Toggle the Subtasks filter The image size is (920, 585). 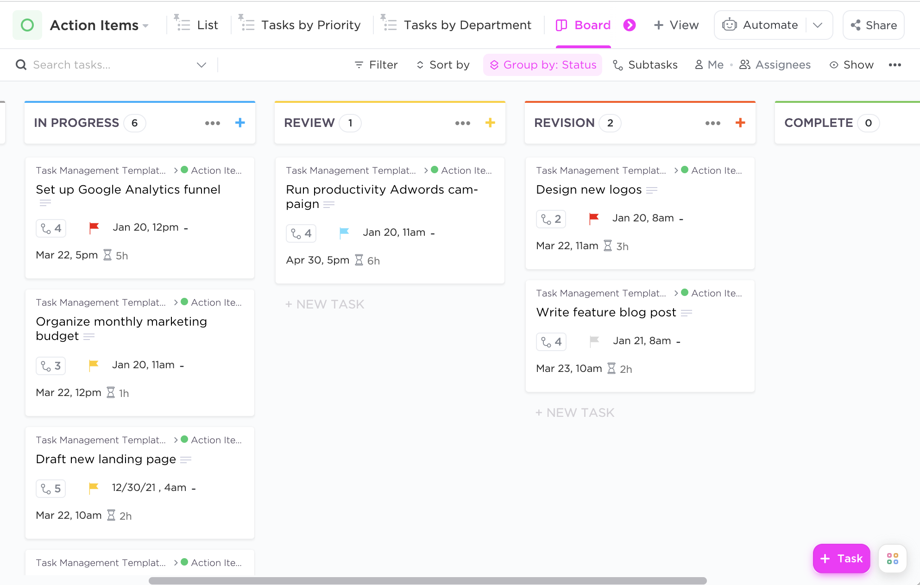pos(645,65)
